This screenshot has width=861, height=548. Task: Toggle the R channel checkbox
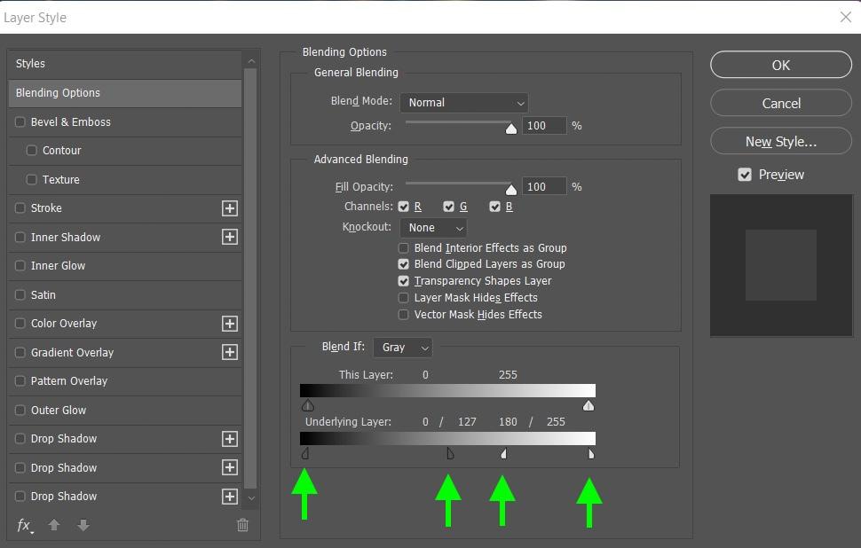404,207
